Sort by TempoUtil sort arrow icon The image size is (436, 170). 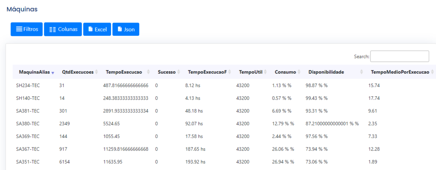click(x=265, y=72)
